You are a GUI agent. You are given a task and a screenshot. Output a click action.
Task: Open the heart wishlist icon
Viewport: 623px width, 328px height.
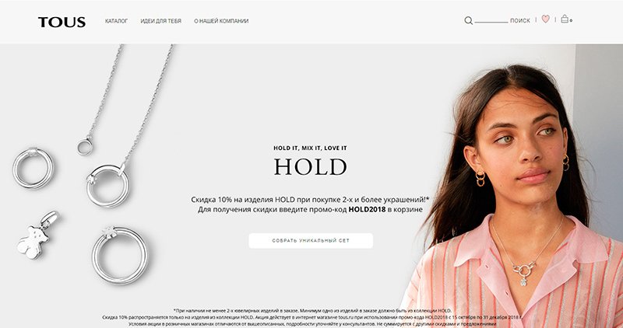pyautogui.click(x=546, y=19)
